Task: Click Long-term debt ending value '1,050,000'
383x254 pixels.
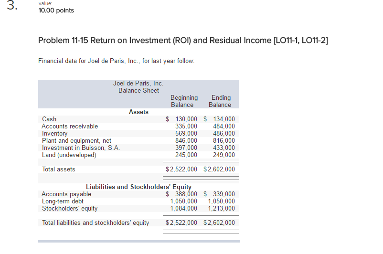Action: coord(221,201)
